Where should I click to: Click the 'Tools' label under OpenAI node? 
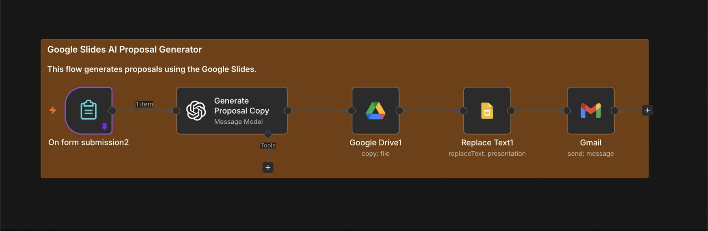pyautogui.click(x=268, y=145)
